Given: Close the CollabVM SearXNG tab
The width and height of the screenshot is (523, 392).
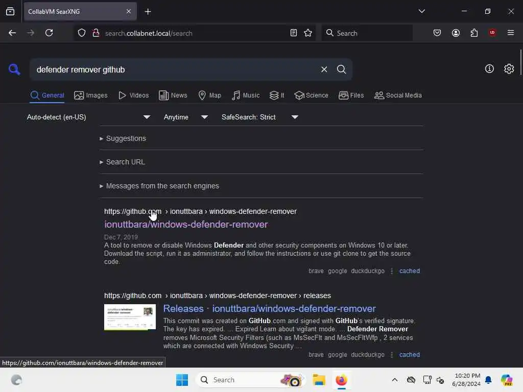Looking at the screenshot, I should [x=128, y=12].
